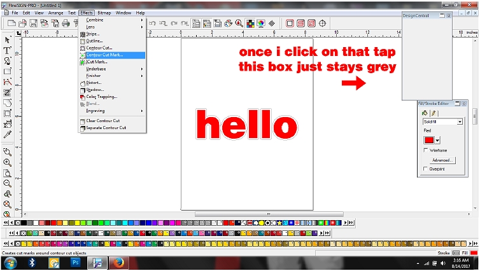Click the Undo arrow icon
Screen dimensions: 480x271
point(152,24)
